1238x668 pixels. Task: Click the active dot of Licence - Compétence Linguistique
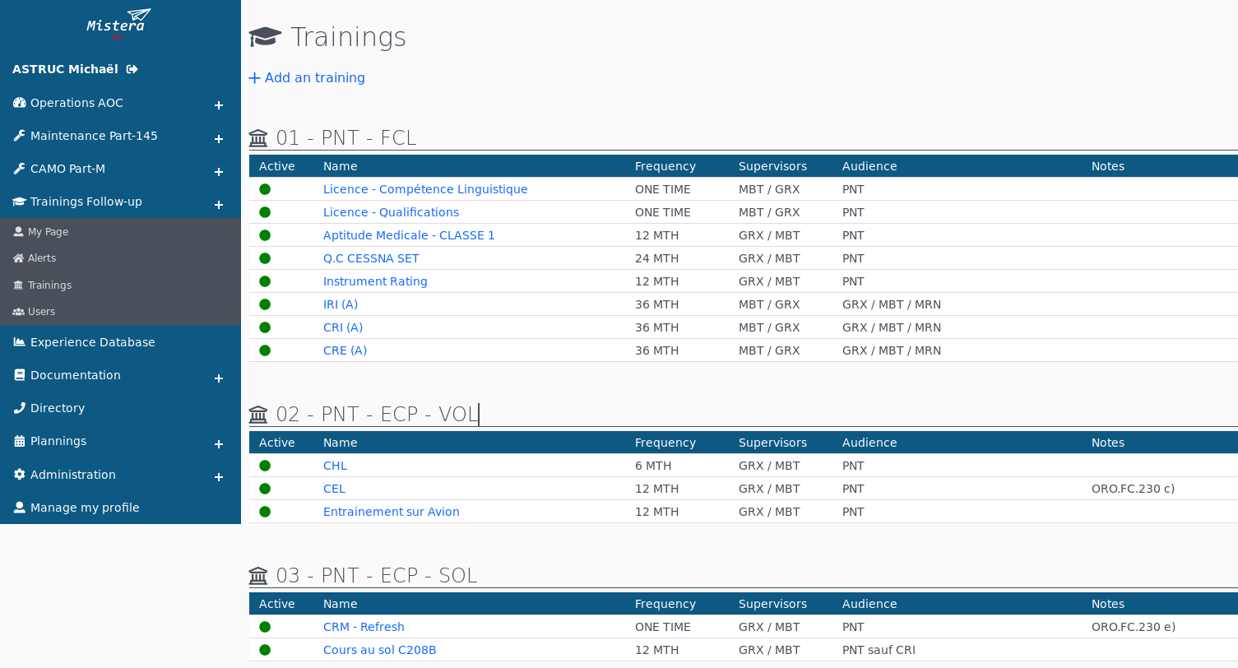265,189
